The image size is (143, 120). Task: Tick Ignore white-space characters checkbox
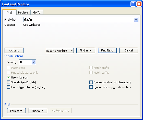tap(91, 87)
